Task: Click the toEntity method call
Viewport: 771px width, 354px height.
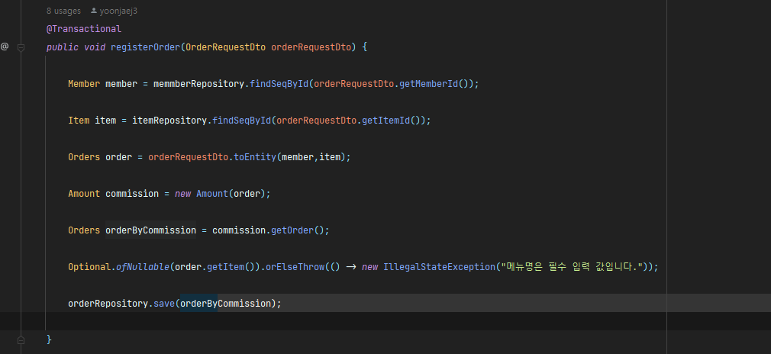Action: pos(255,157)
